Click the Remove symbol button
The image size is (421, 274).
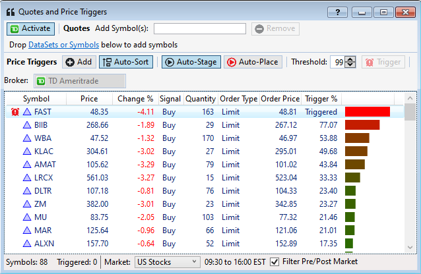pos(275,29)
